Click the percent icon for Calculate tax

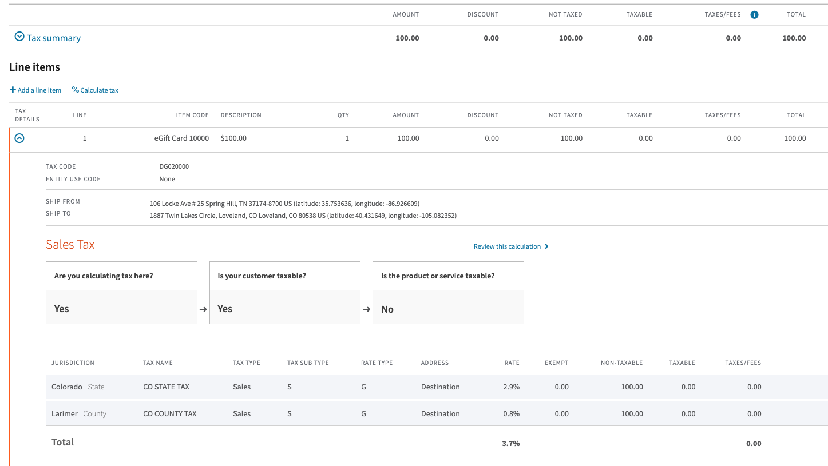pos(75,90)
